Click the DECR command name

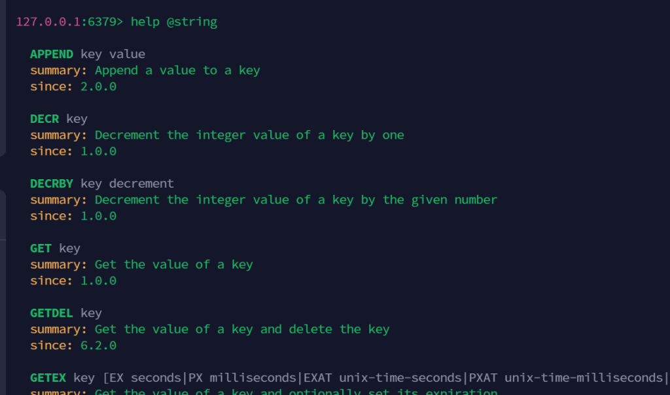click(x=44, y=119)
